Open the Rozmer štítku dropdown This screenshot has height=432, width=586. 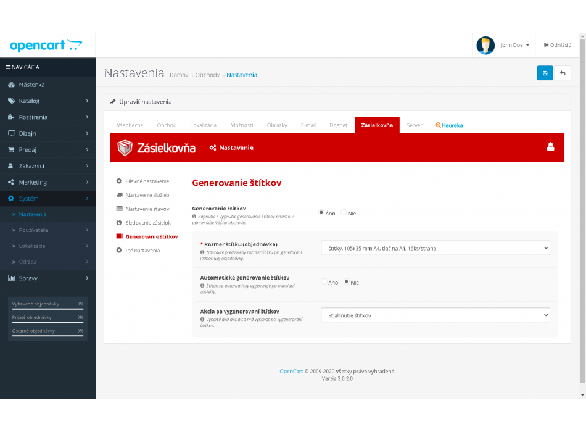tap(435, 248)
